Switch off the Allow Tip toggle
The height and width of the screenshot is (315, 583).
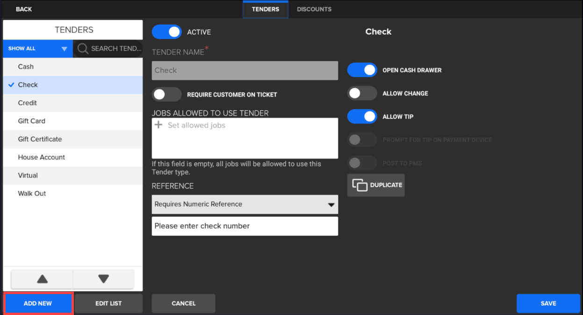click(362, 117)
